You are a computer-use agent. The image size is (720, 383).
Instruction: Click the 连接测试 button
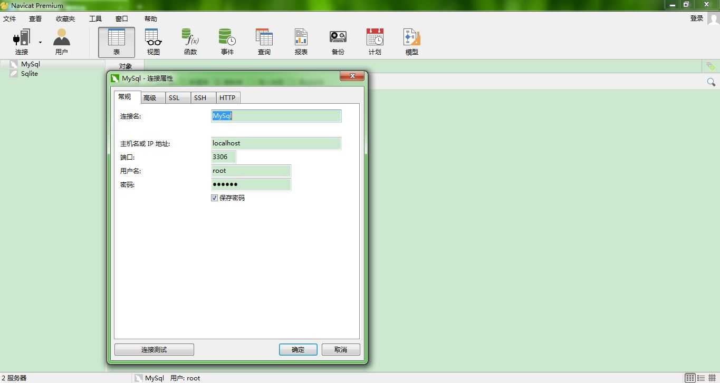(x=154, y=350)
